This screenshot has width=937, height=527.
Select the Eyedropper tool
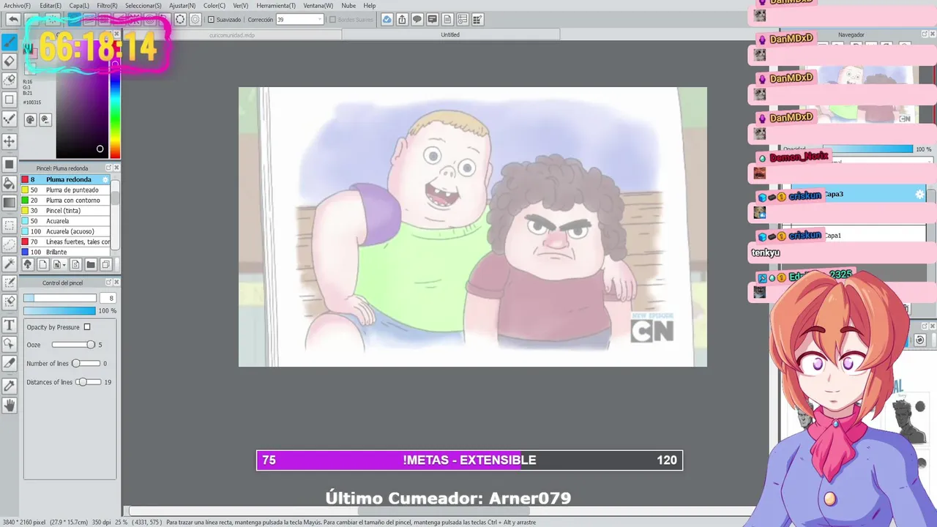pos(10,386)
